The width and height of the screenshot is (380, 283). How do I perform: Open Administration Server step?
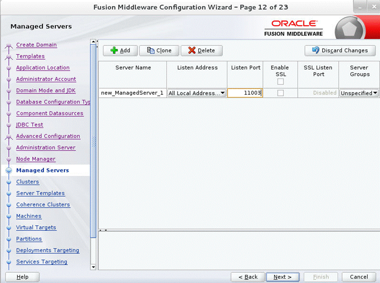(x=46, y=148)
